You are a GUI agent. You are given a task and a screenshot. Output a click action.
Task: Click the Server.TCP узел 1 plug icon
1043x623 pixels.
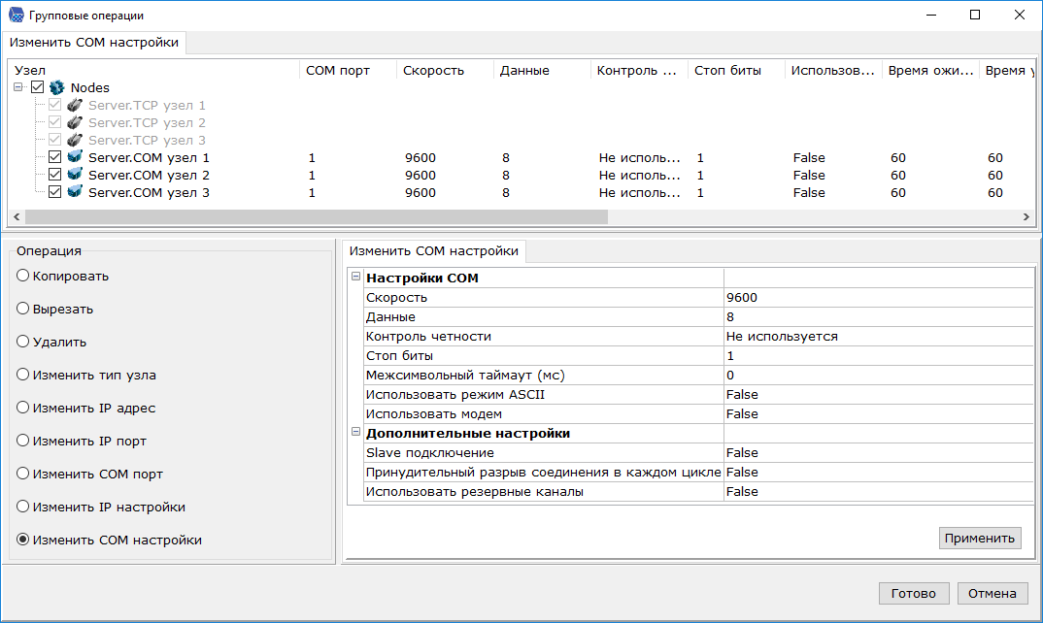(x=74, y=105)
